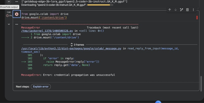Open the google/colab/_message.py file link
Image resolution: width=204 pixels, height=103 pixels.
pos(71,48)
